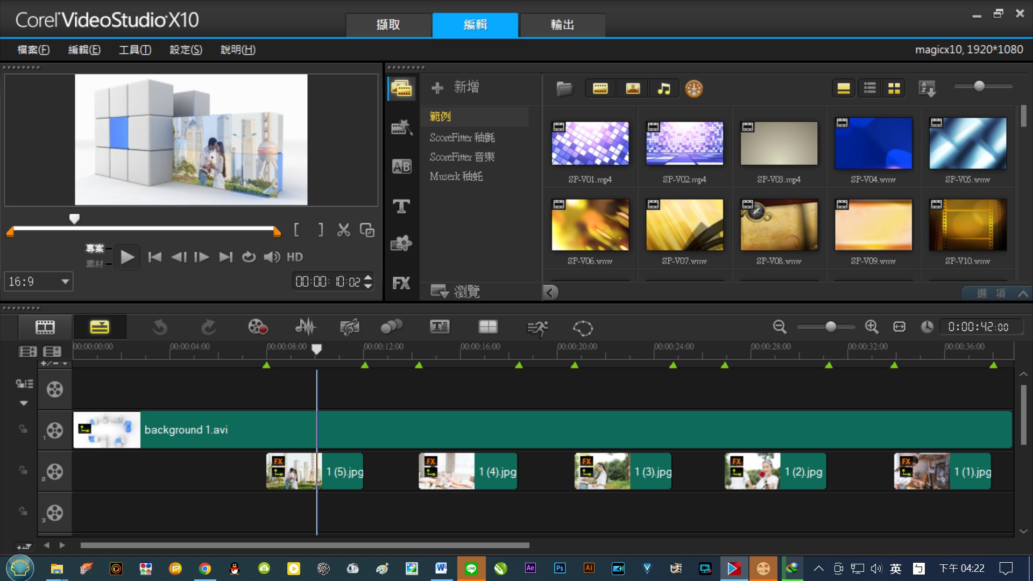Viewport: 1033px width, 581px height.
Task: Click the 瀏覽 browse button
Action: [x=455, y=292]
